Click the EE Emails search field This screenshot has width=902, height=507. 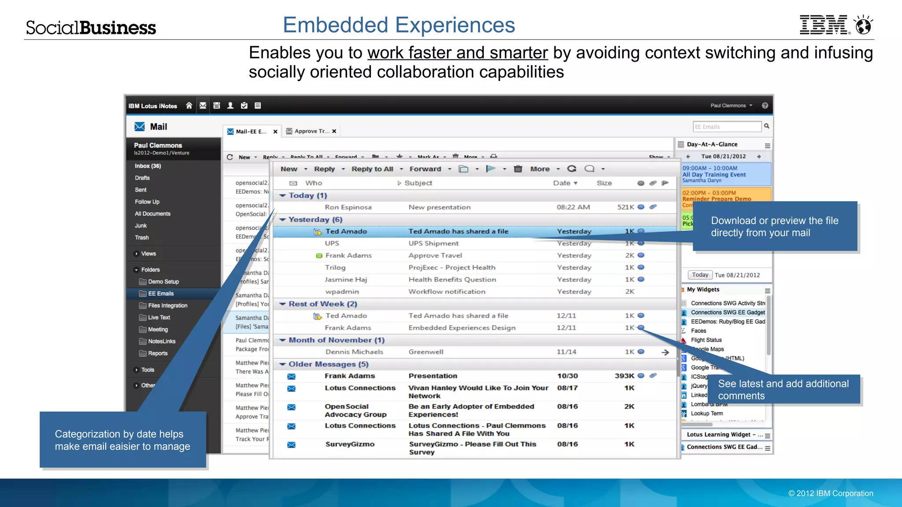point(727,127)
